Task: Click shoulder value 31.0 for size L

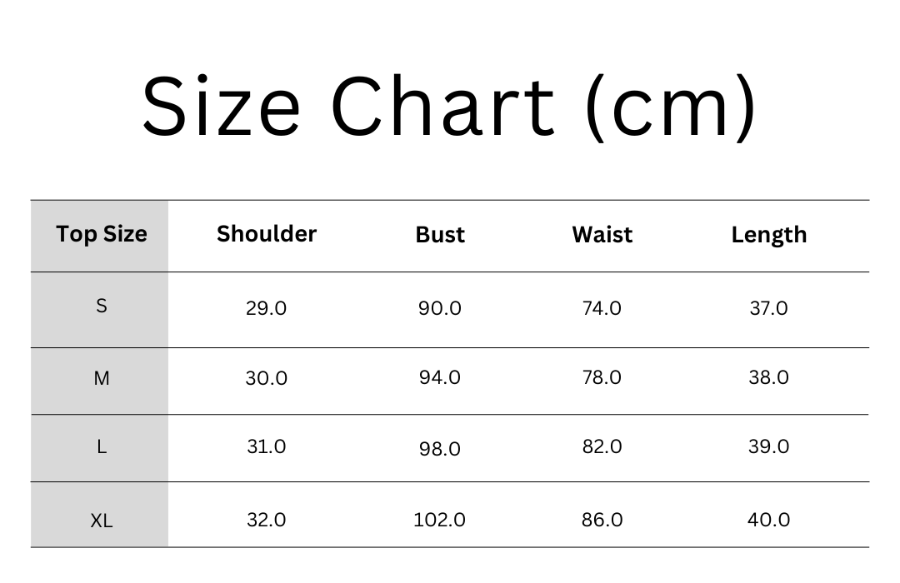Action: click(267, 446)
